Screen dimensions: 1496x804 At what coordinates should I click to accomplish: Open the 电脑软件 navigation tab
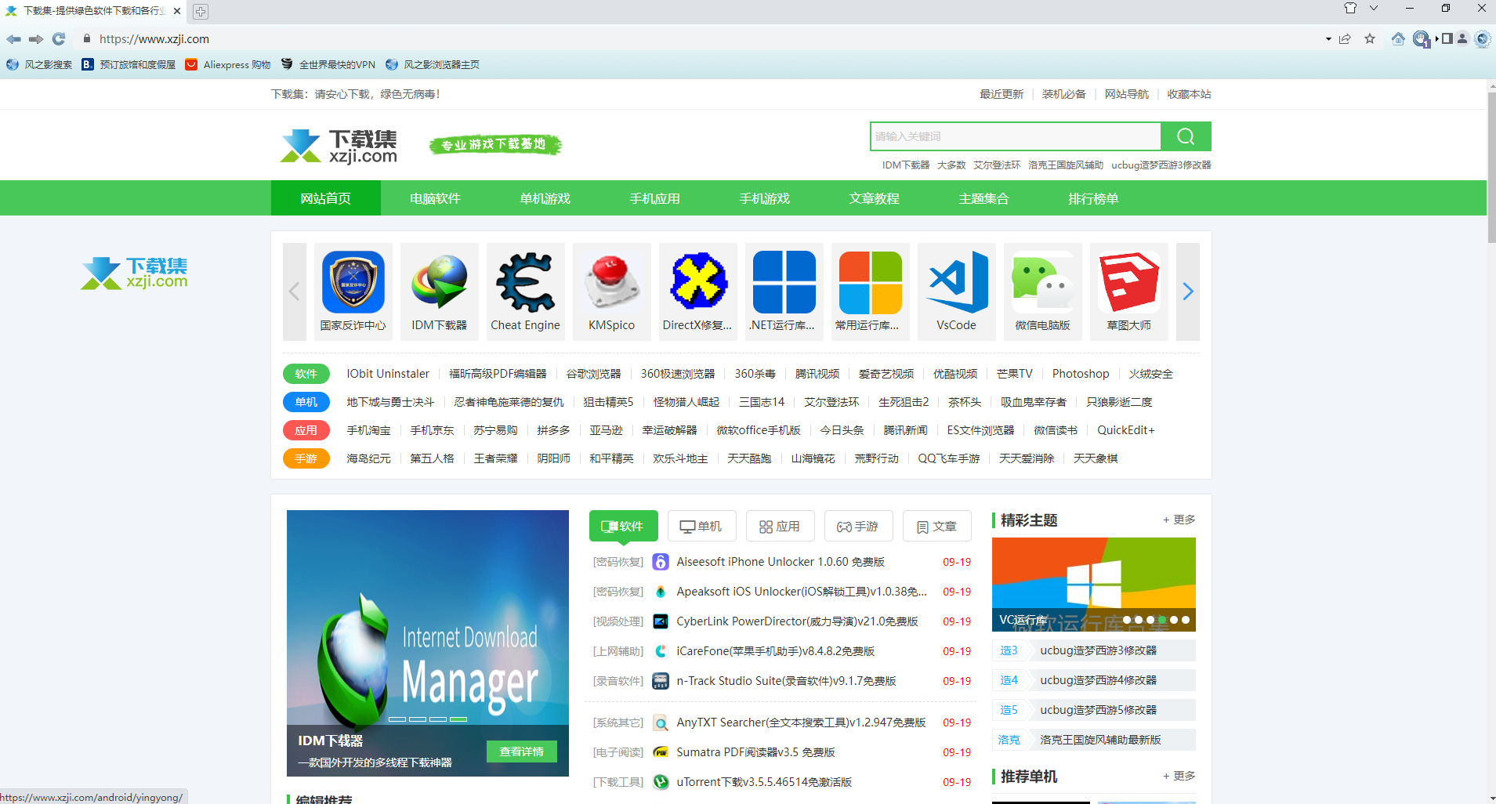click(436, 198)
